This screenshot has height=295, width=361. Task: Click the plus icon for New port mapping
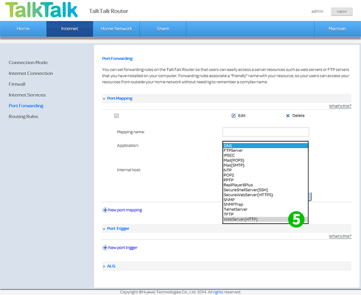coord(105,210)
